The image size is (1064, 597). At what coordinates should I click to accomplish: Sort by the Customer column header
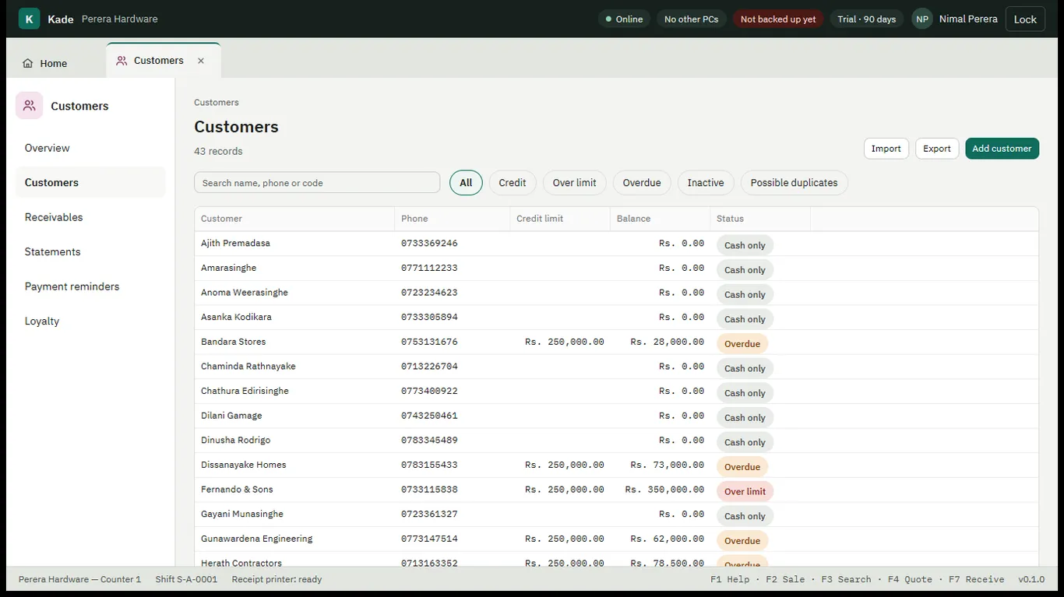coord(294,219)
